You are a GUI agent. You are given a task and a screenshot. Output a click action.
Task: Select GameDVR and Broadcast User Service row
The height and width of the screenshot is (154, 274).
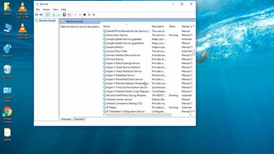148,31
